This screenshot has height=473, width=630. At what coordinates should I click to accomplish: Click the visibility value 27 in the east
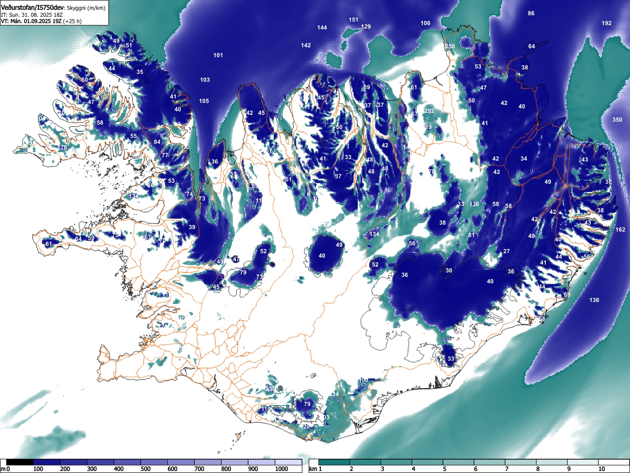(506, 251)
